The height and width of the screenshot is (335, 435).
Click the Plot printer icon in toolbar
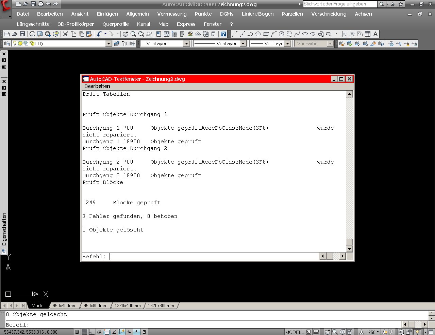click(32, 34)
